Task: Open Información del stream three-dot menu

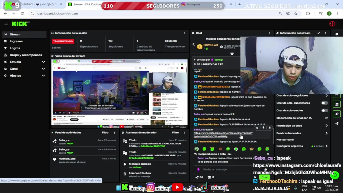Action: pyautogui.click(x=326, y=33)
